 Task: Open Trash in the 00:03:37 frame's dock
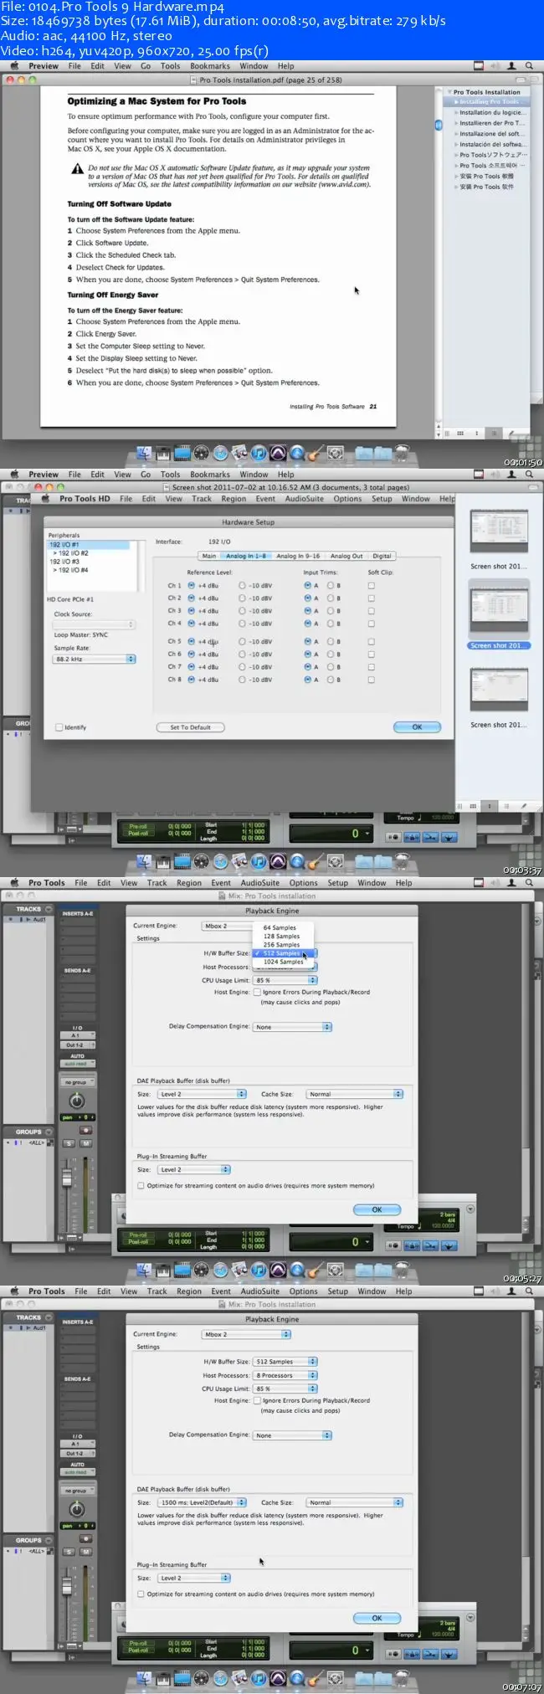(x=402, y=862)
